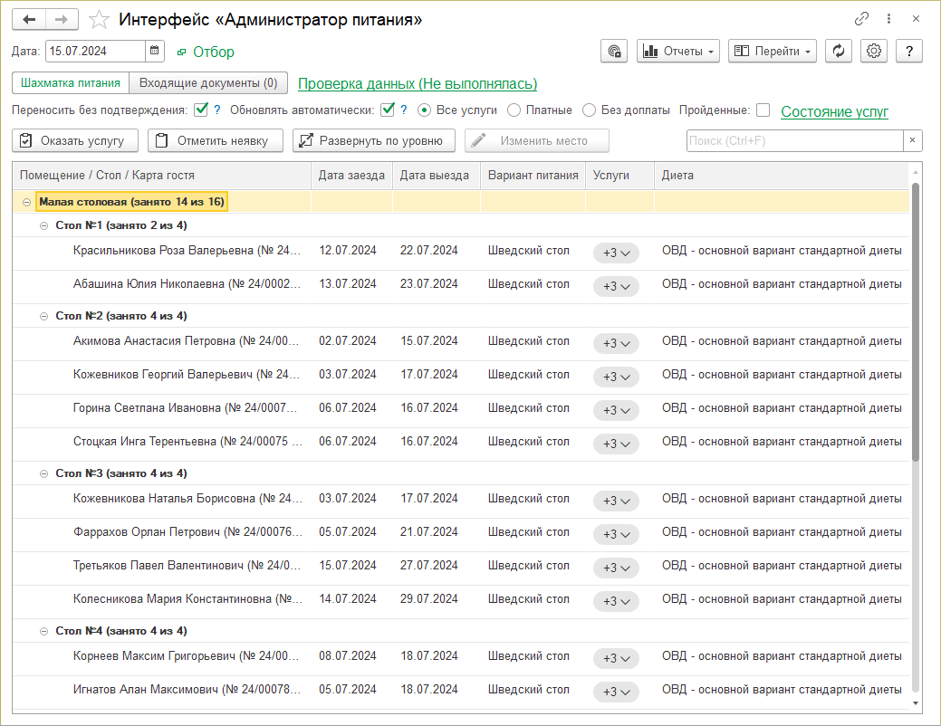Open the 'Отчеты' dropdown menu

pyautogui.click(x=678, y=52)
